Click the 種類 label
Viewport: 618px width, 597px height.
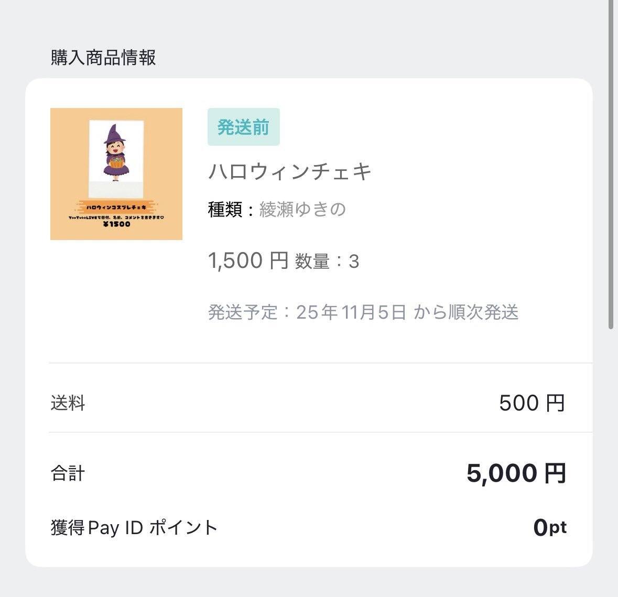click(225, 210)
